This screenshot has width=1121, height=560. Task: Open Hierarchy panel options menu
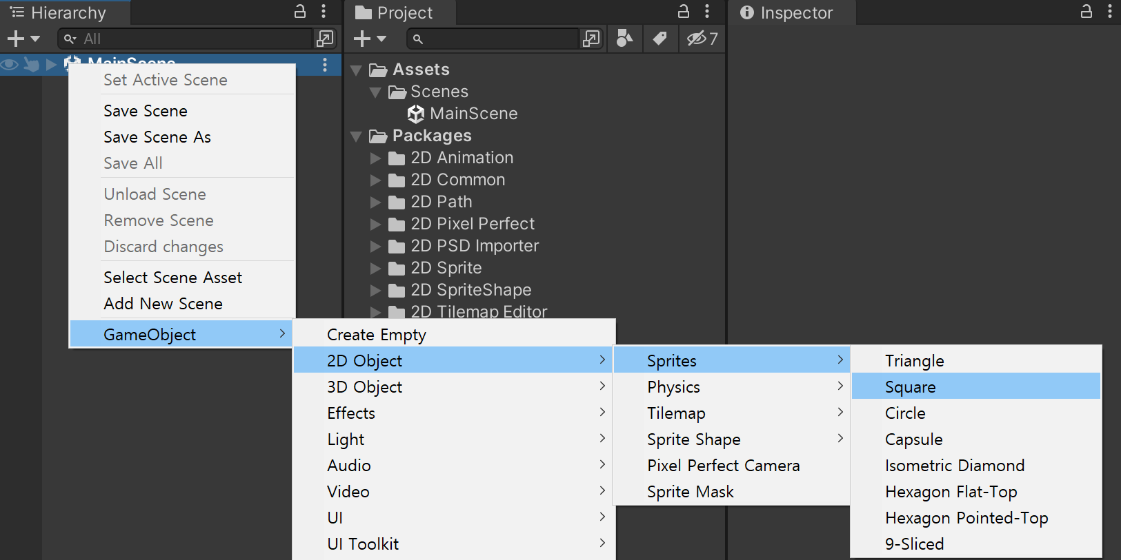click(x=324, y=12)
